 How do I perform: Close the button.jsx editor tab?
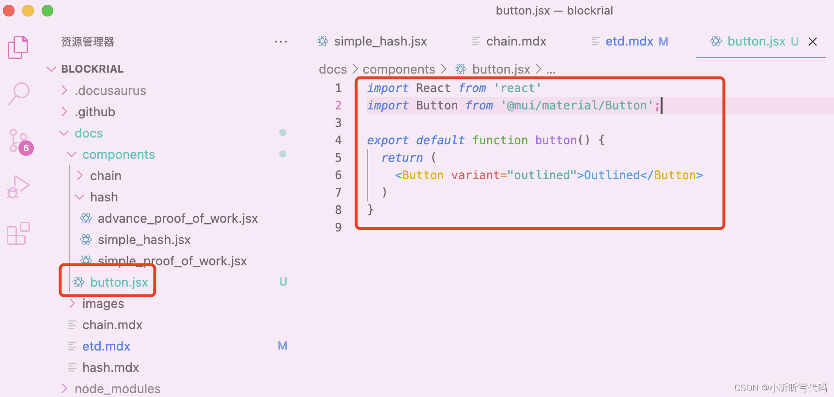pos(813,42)
